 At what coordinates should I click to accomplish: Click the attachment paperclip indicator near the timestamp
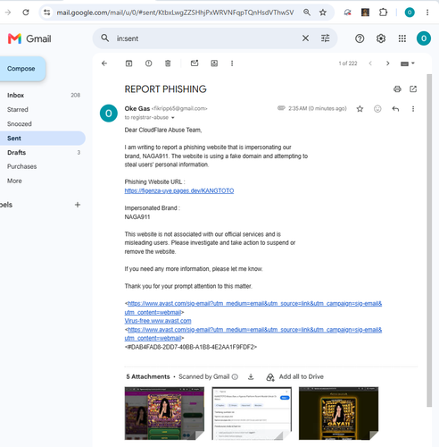point(281,108)
